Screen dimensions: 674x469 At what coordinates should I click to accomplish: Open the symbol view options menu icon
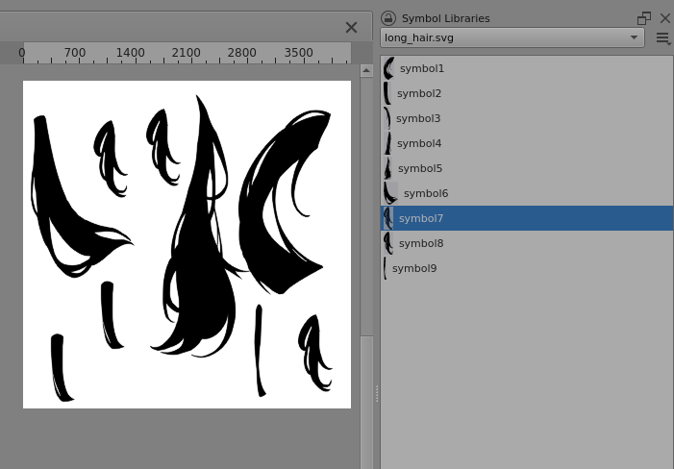[x=662, y=38]
